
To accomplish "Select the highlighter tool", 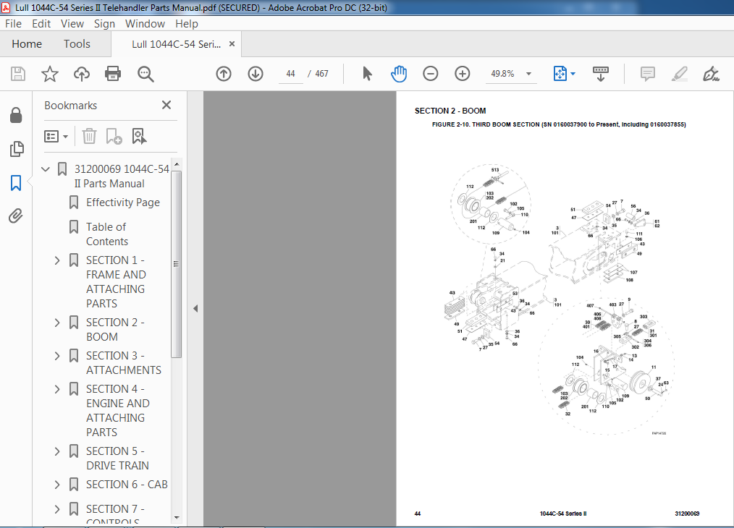I will coord(679,74).
